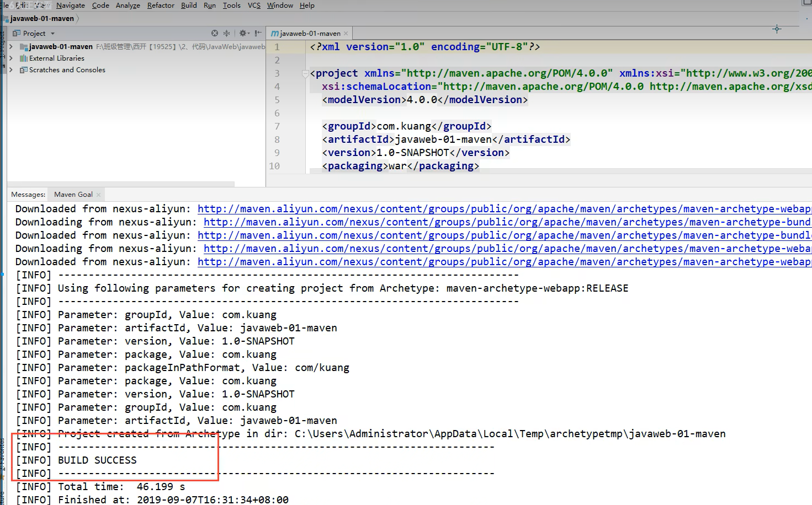This screenshot has height=505, width=812.
Task: Click the version 1.0-SNAPSHOT line in editor
Action: (x=416, y=153)
